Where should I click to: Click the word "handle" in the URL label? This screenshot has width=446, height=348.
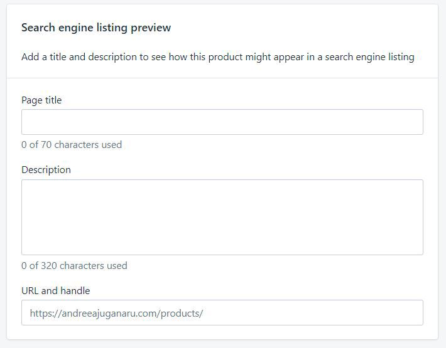pos(75,290)
